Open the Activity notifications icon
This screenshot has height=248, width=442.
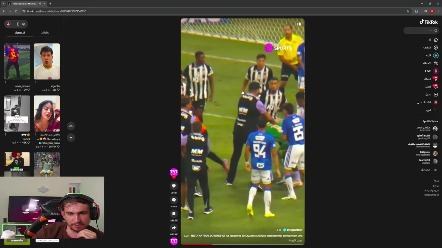pyautogui.click(x=435, y=86)
